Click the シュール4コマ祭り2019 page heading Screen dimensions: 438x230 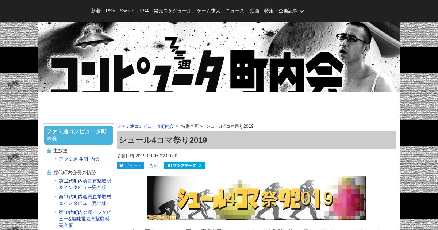(x=256, y=140)
